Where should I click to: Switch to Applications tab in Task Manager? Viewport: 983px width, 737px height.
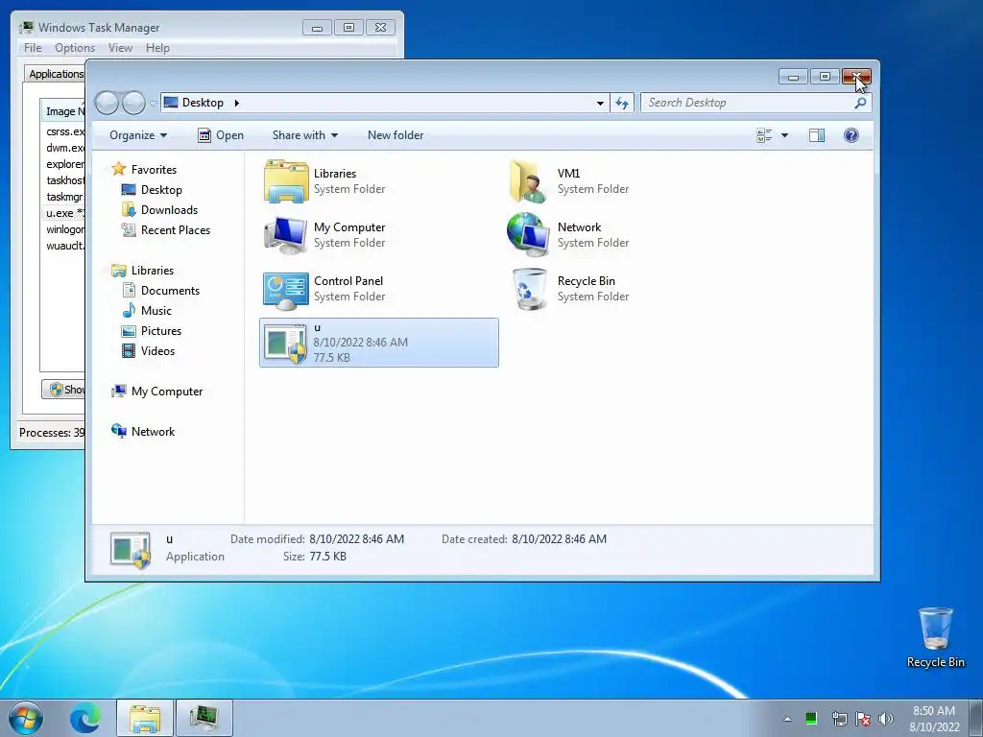[x=55, y=74]
